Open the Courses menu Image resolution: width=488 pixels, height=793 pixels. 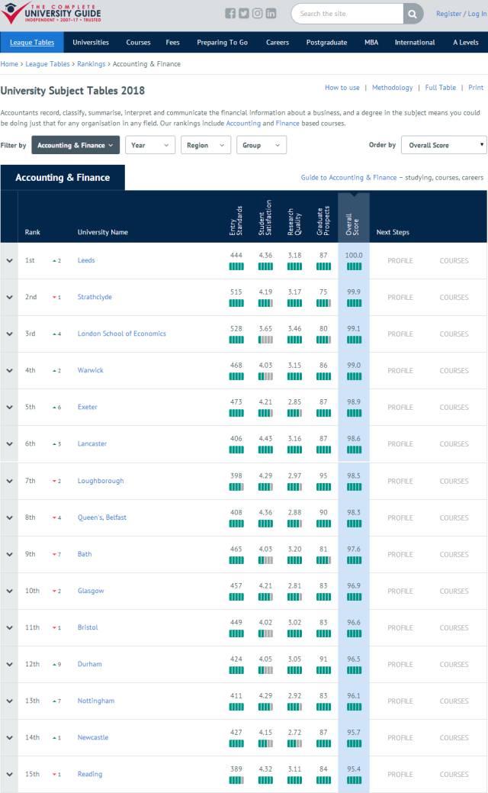138,43
